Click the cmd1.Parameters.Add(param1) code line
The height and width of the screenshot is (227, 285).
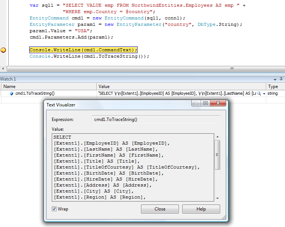point(71,37)
